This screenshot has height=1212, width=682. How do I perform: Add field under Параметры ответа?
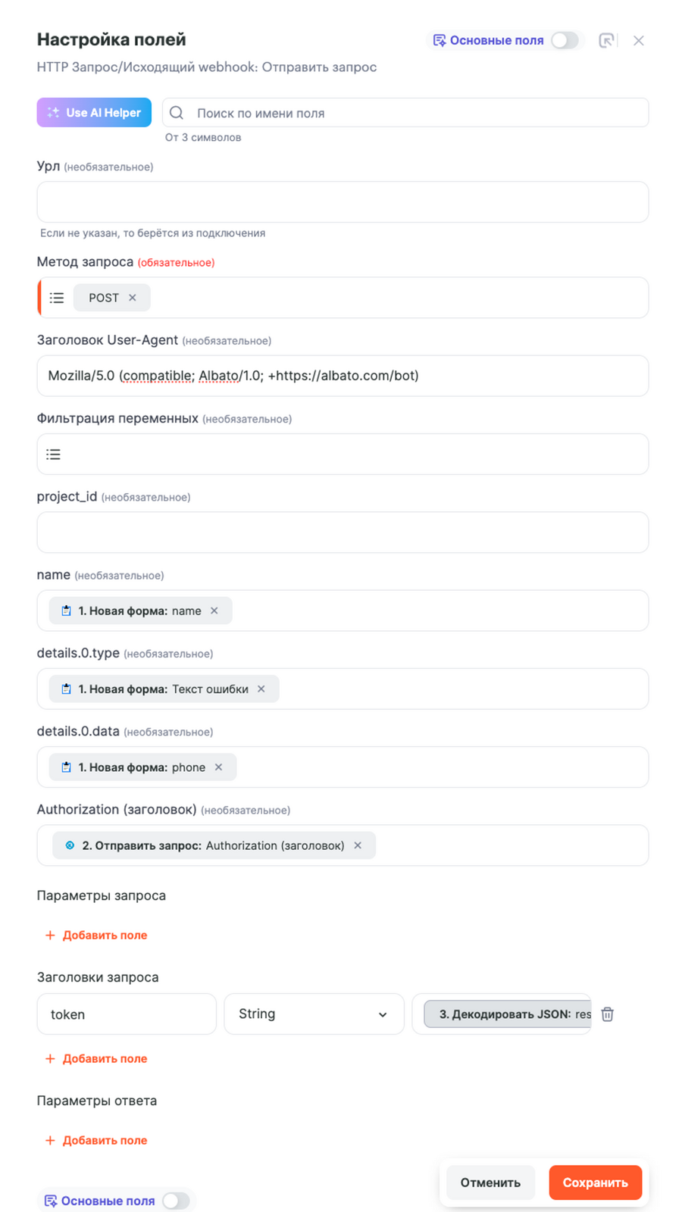click(96, 1140)
